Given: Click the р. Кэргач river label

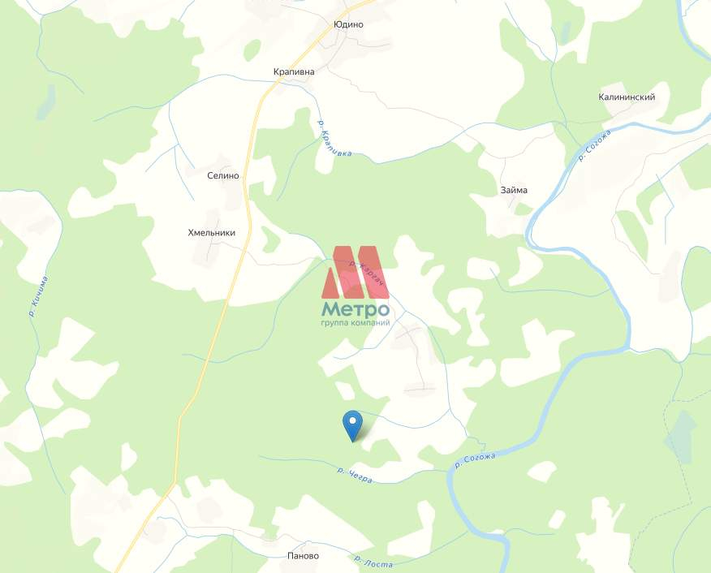Looking at the screenshot, I should pos(368,273).
